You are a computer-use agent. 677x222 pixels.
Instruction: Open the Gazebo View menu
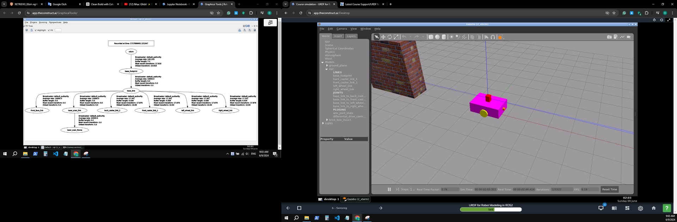(x=353, y=29)
